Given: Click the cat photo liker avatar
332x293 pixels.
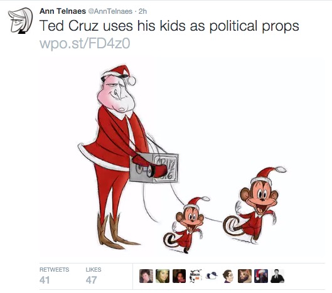Looking at the screenshot, I should (245, 276).
